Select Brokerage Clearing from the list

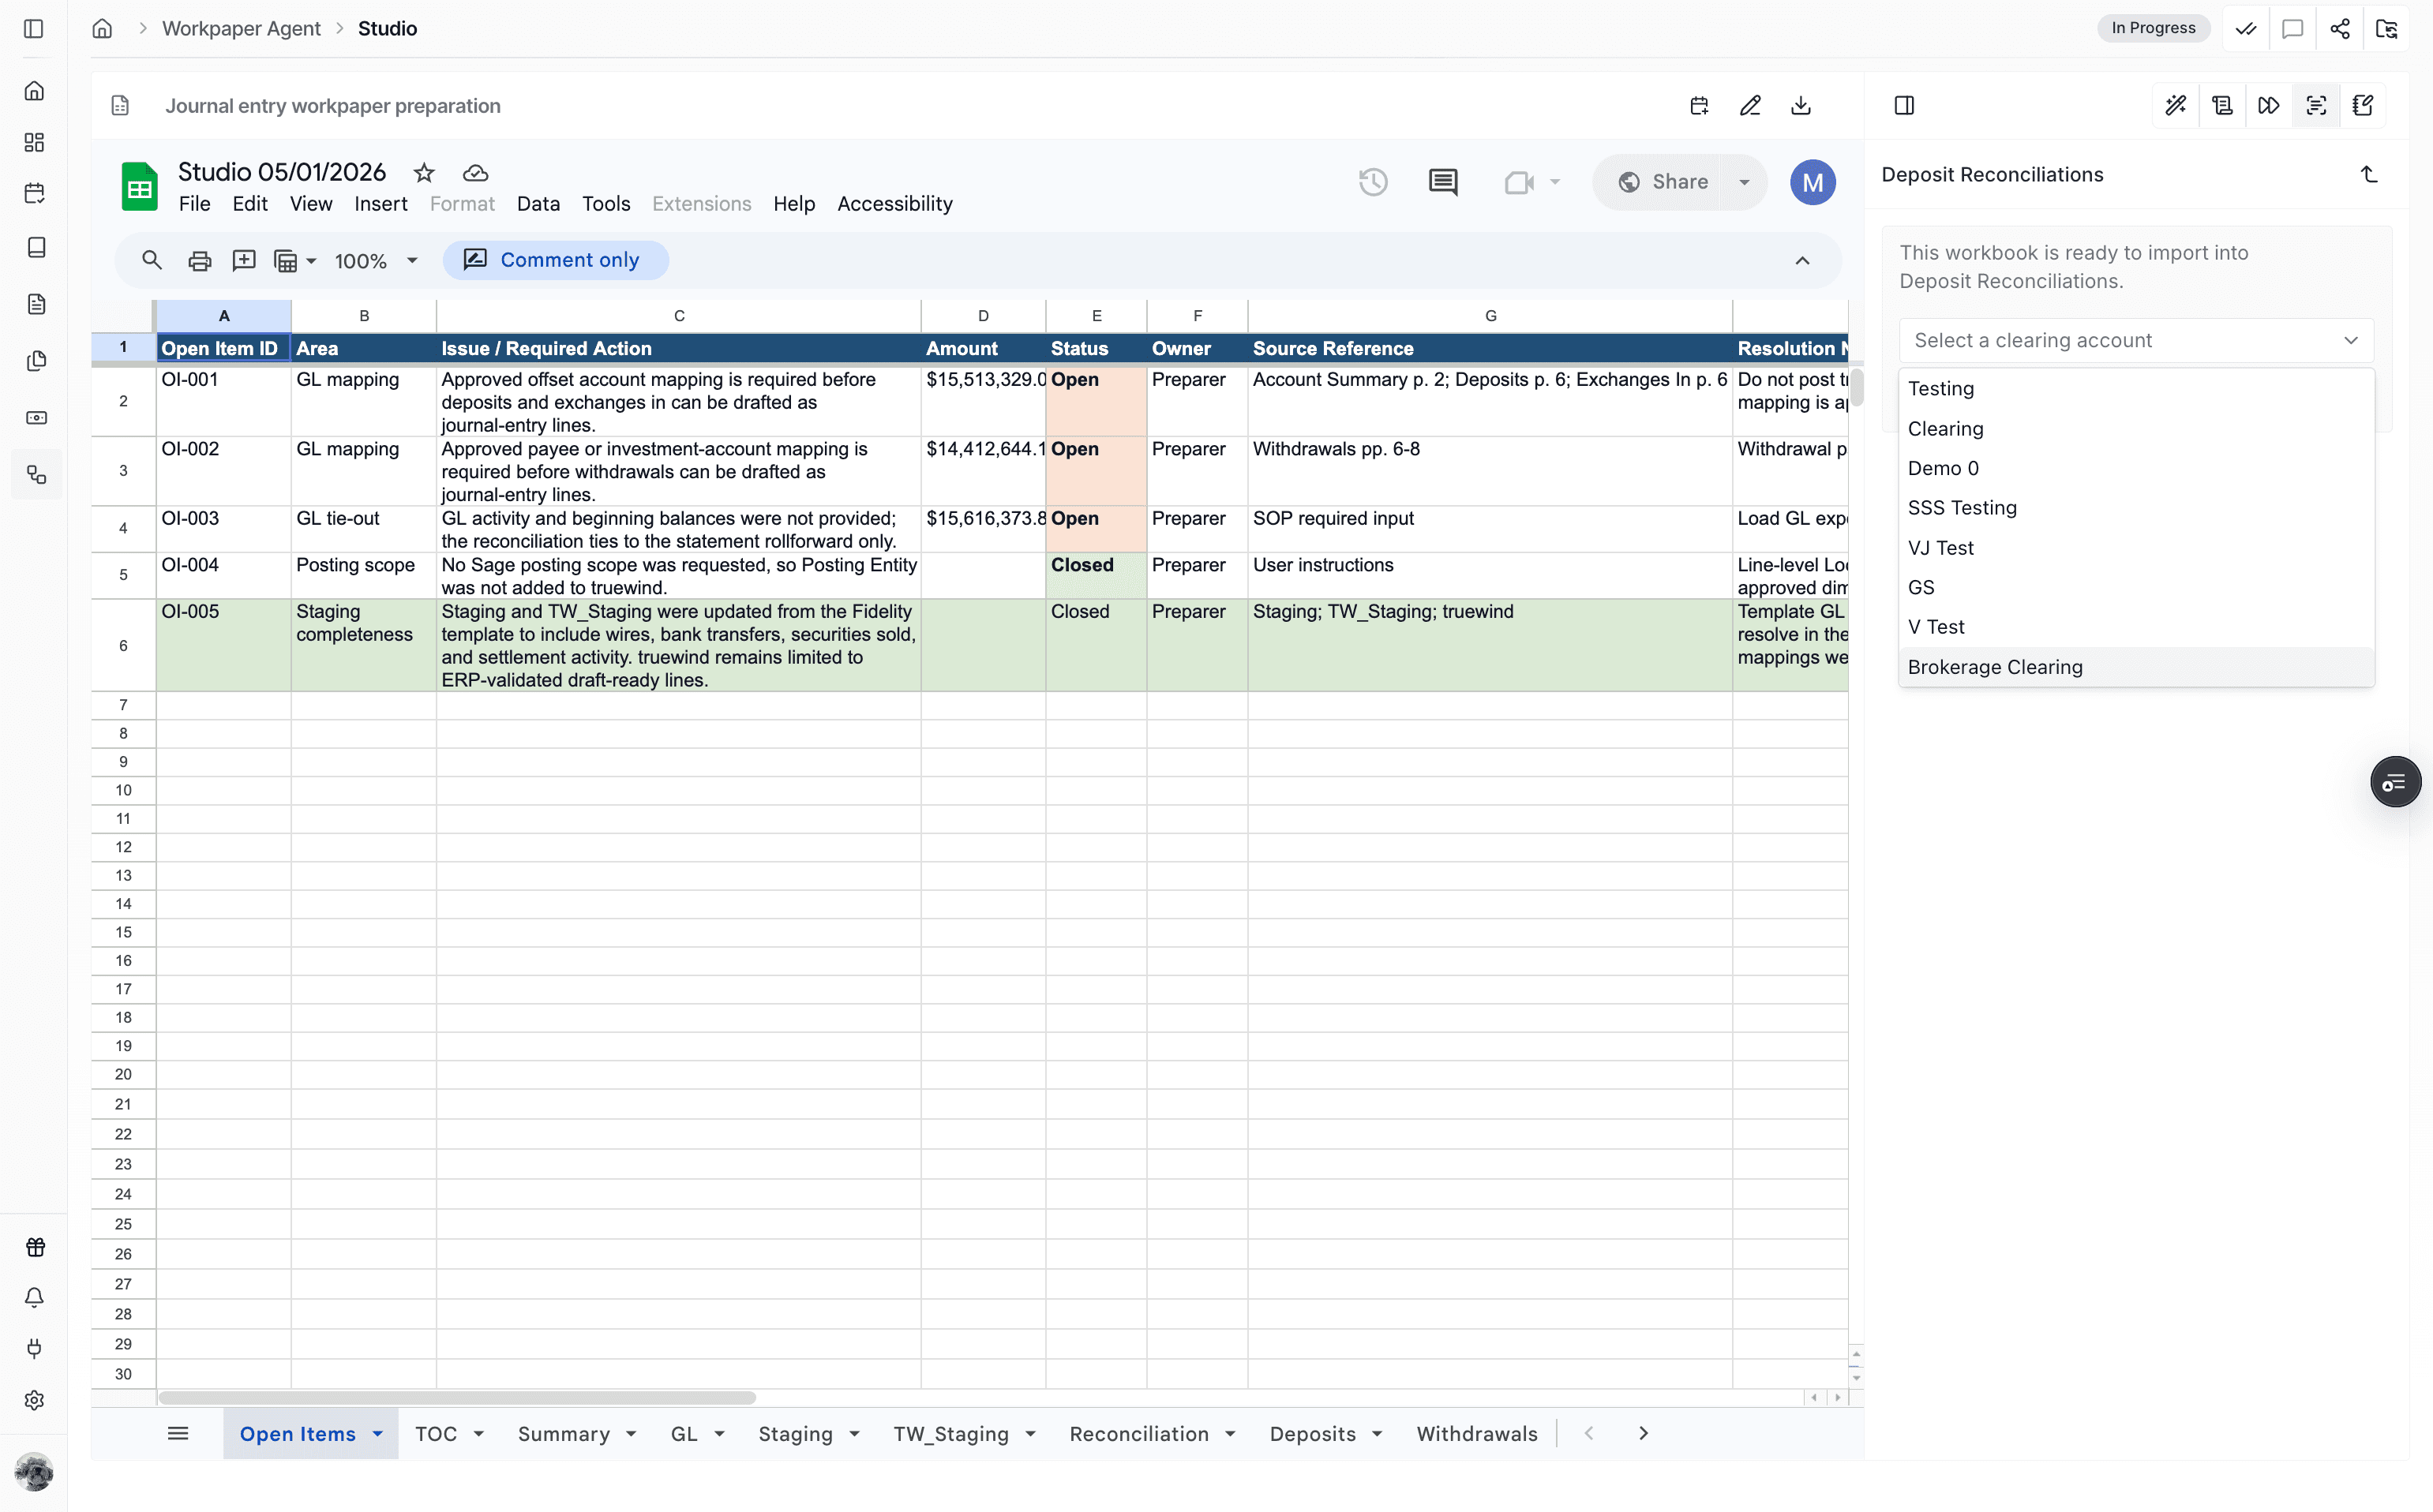coord(2136,667)
